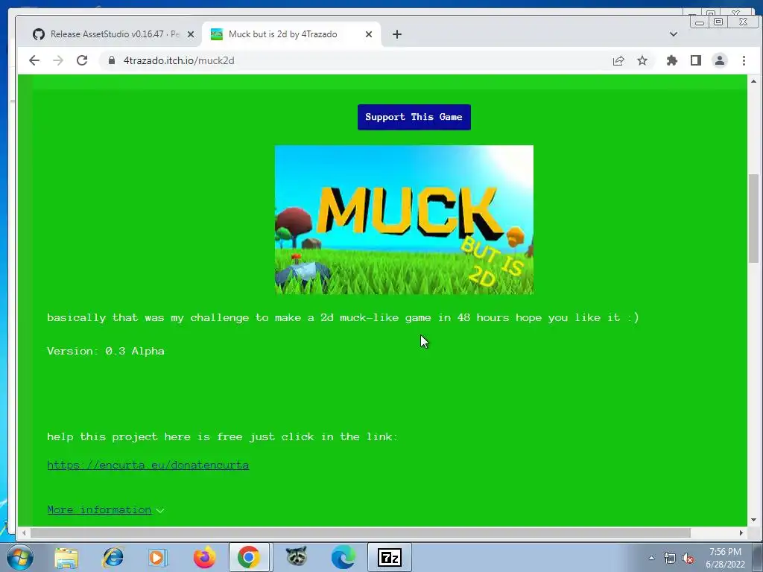763x572 pixels.
Task: Launch Firefox from the taskbar
Action: (x=204, y=557)
